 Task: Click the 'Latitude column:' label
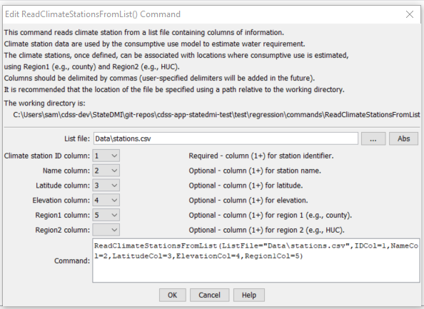pos(63,186)
